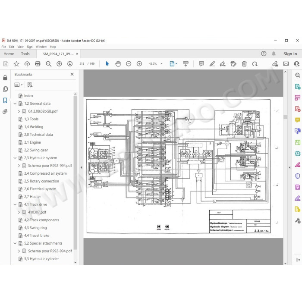
Task: Open the Page Thumbnails panel
Action: point(5,89)
